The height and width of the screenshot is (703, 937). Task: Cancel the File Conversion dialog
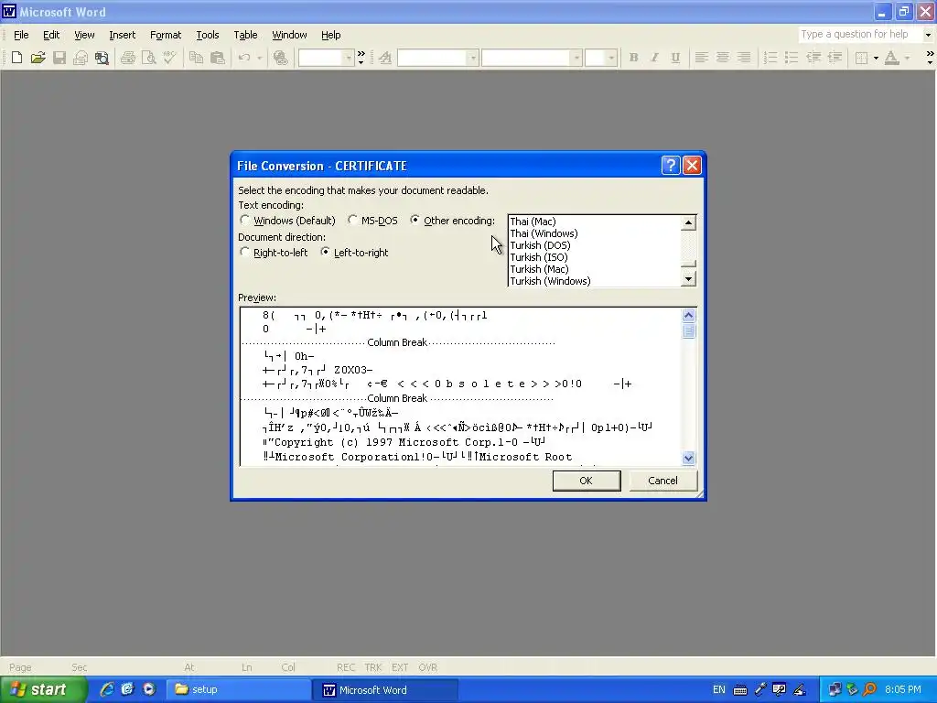pos(662,481)
